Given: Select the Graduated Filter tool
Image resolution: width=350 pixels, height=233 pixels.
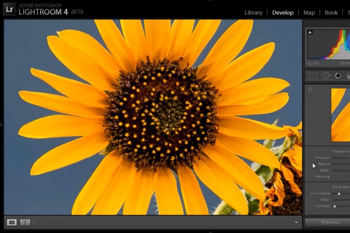Looking at the screenshot, I should point(348,76).
